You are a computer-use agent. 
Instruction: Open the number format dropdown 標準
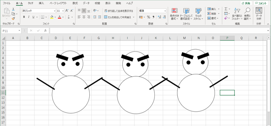[152, 11]
